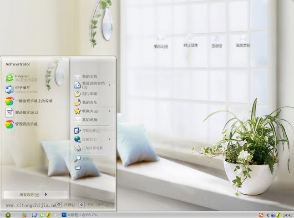294x218 pixels.
Task: Open 我的电脑 desktop icon
Action: (x=161, y=41)
